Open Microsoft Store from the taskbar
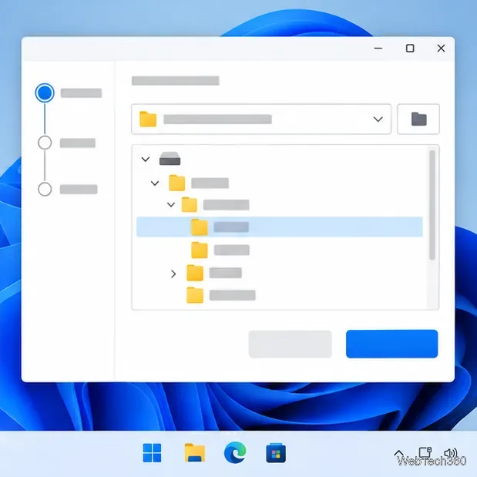This screenshot has height=477, width=477. tap(276, 453)
